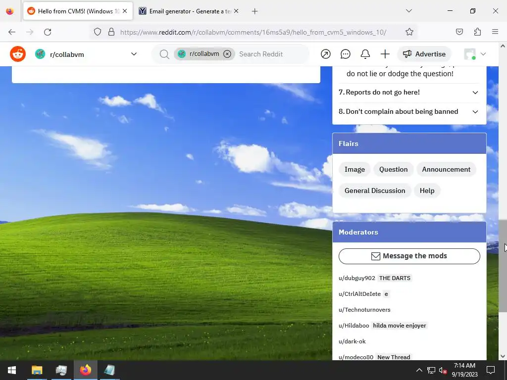Open the computer monitor taskbar app
The width and height of the screenshot is (507, 380).
tap(61, 370)
